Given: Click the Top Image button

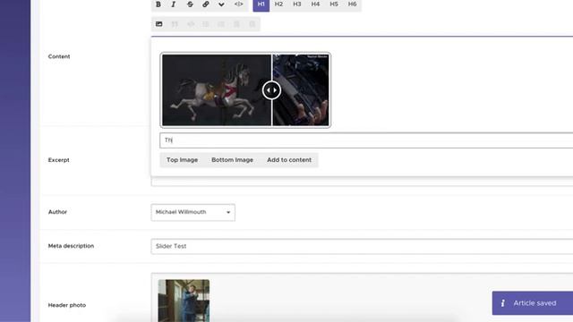Looking at the screenshot, I should tap(182, 160).
